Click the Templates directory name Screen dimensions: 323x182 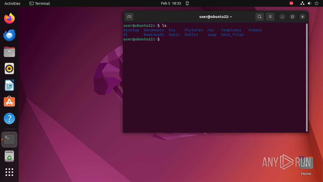coord(231,30)
